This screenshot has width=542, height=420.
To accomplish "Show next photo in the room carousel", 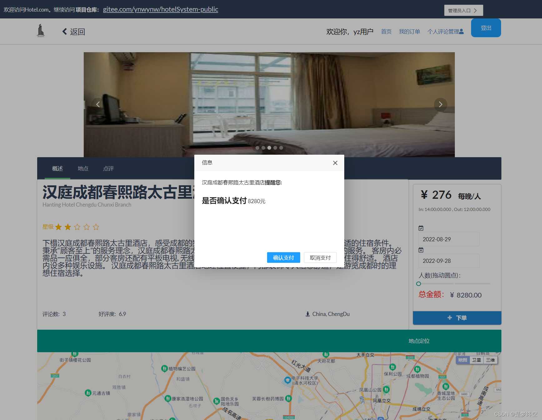I will [x=440, y=104].
